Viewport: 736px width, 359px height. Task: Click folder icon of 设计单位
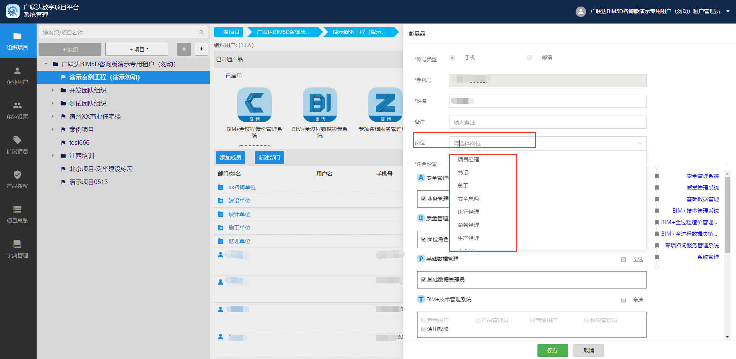[221, 214]
